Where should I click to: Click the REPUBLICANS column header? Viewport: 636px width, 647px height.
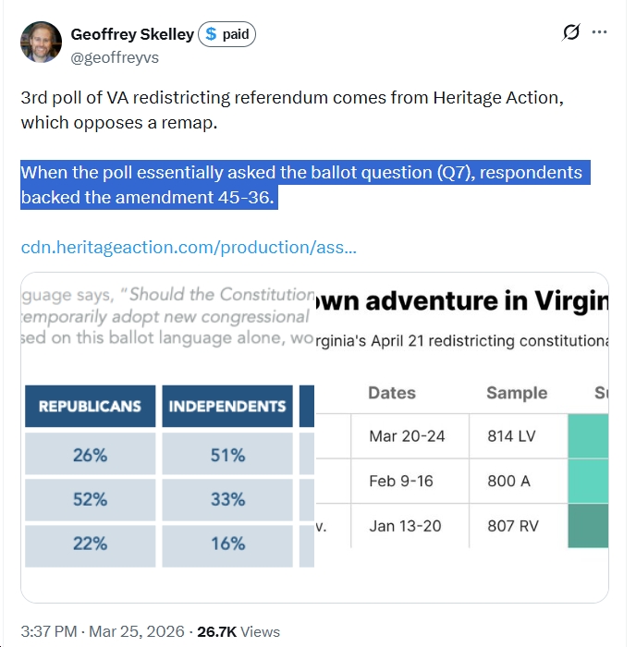click(90, 406)
